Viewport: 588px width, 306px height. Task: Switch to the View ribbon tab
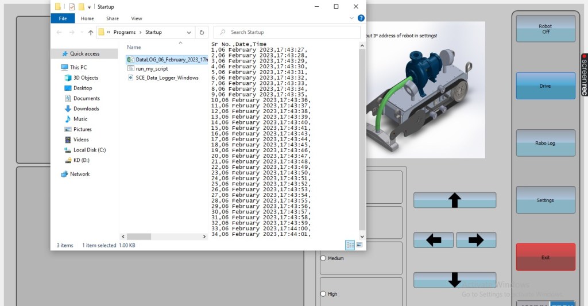tap(137, 18)
